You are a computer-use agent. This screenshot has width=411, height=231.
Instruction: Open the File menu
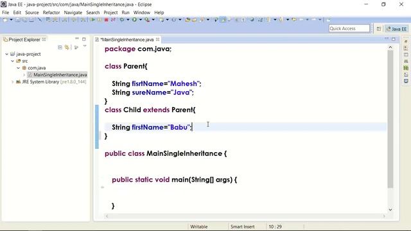tap(5, 13)
